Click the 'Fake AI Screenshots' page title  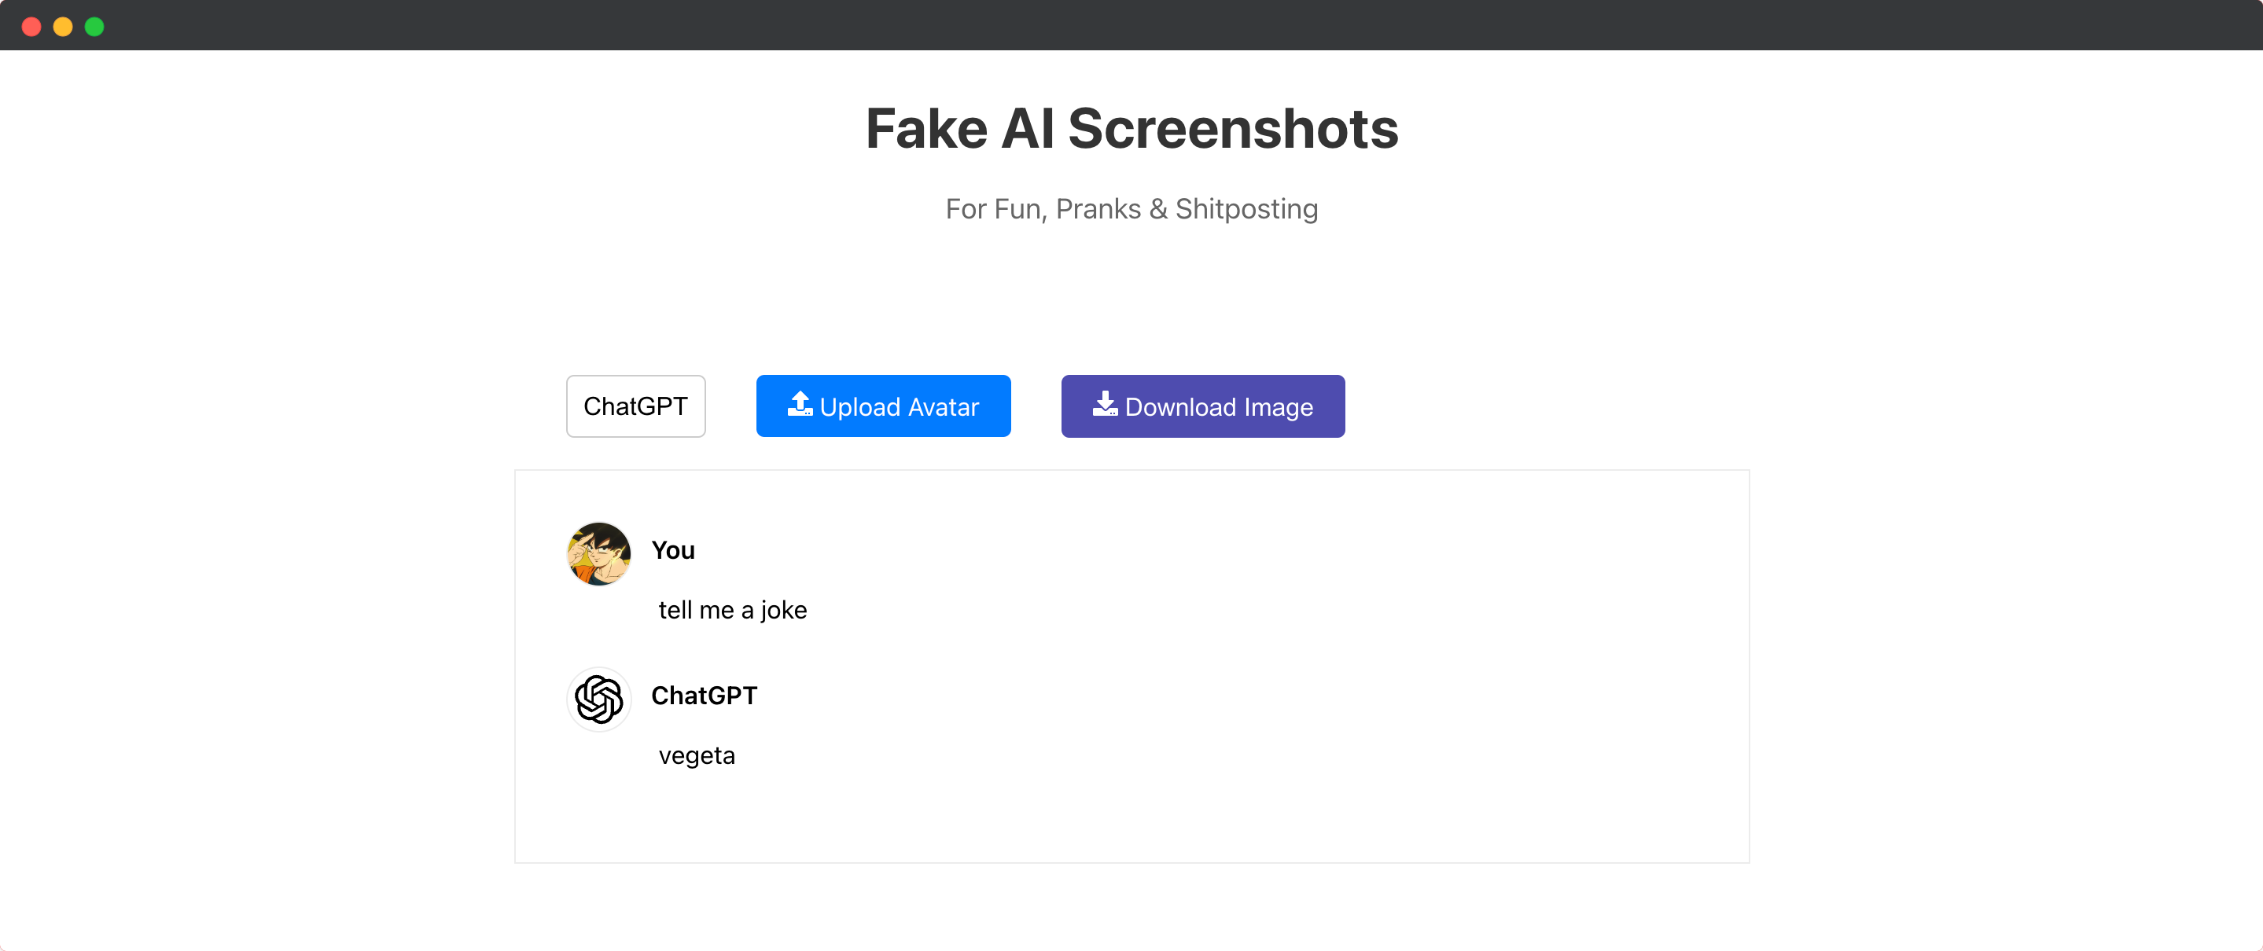click(1131, 128)
